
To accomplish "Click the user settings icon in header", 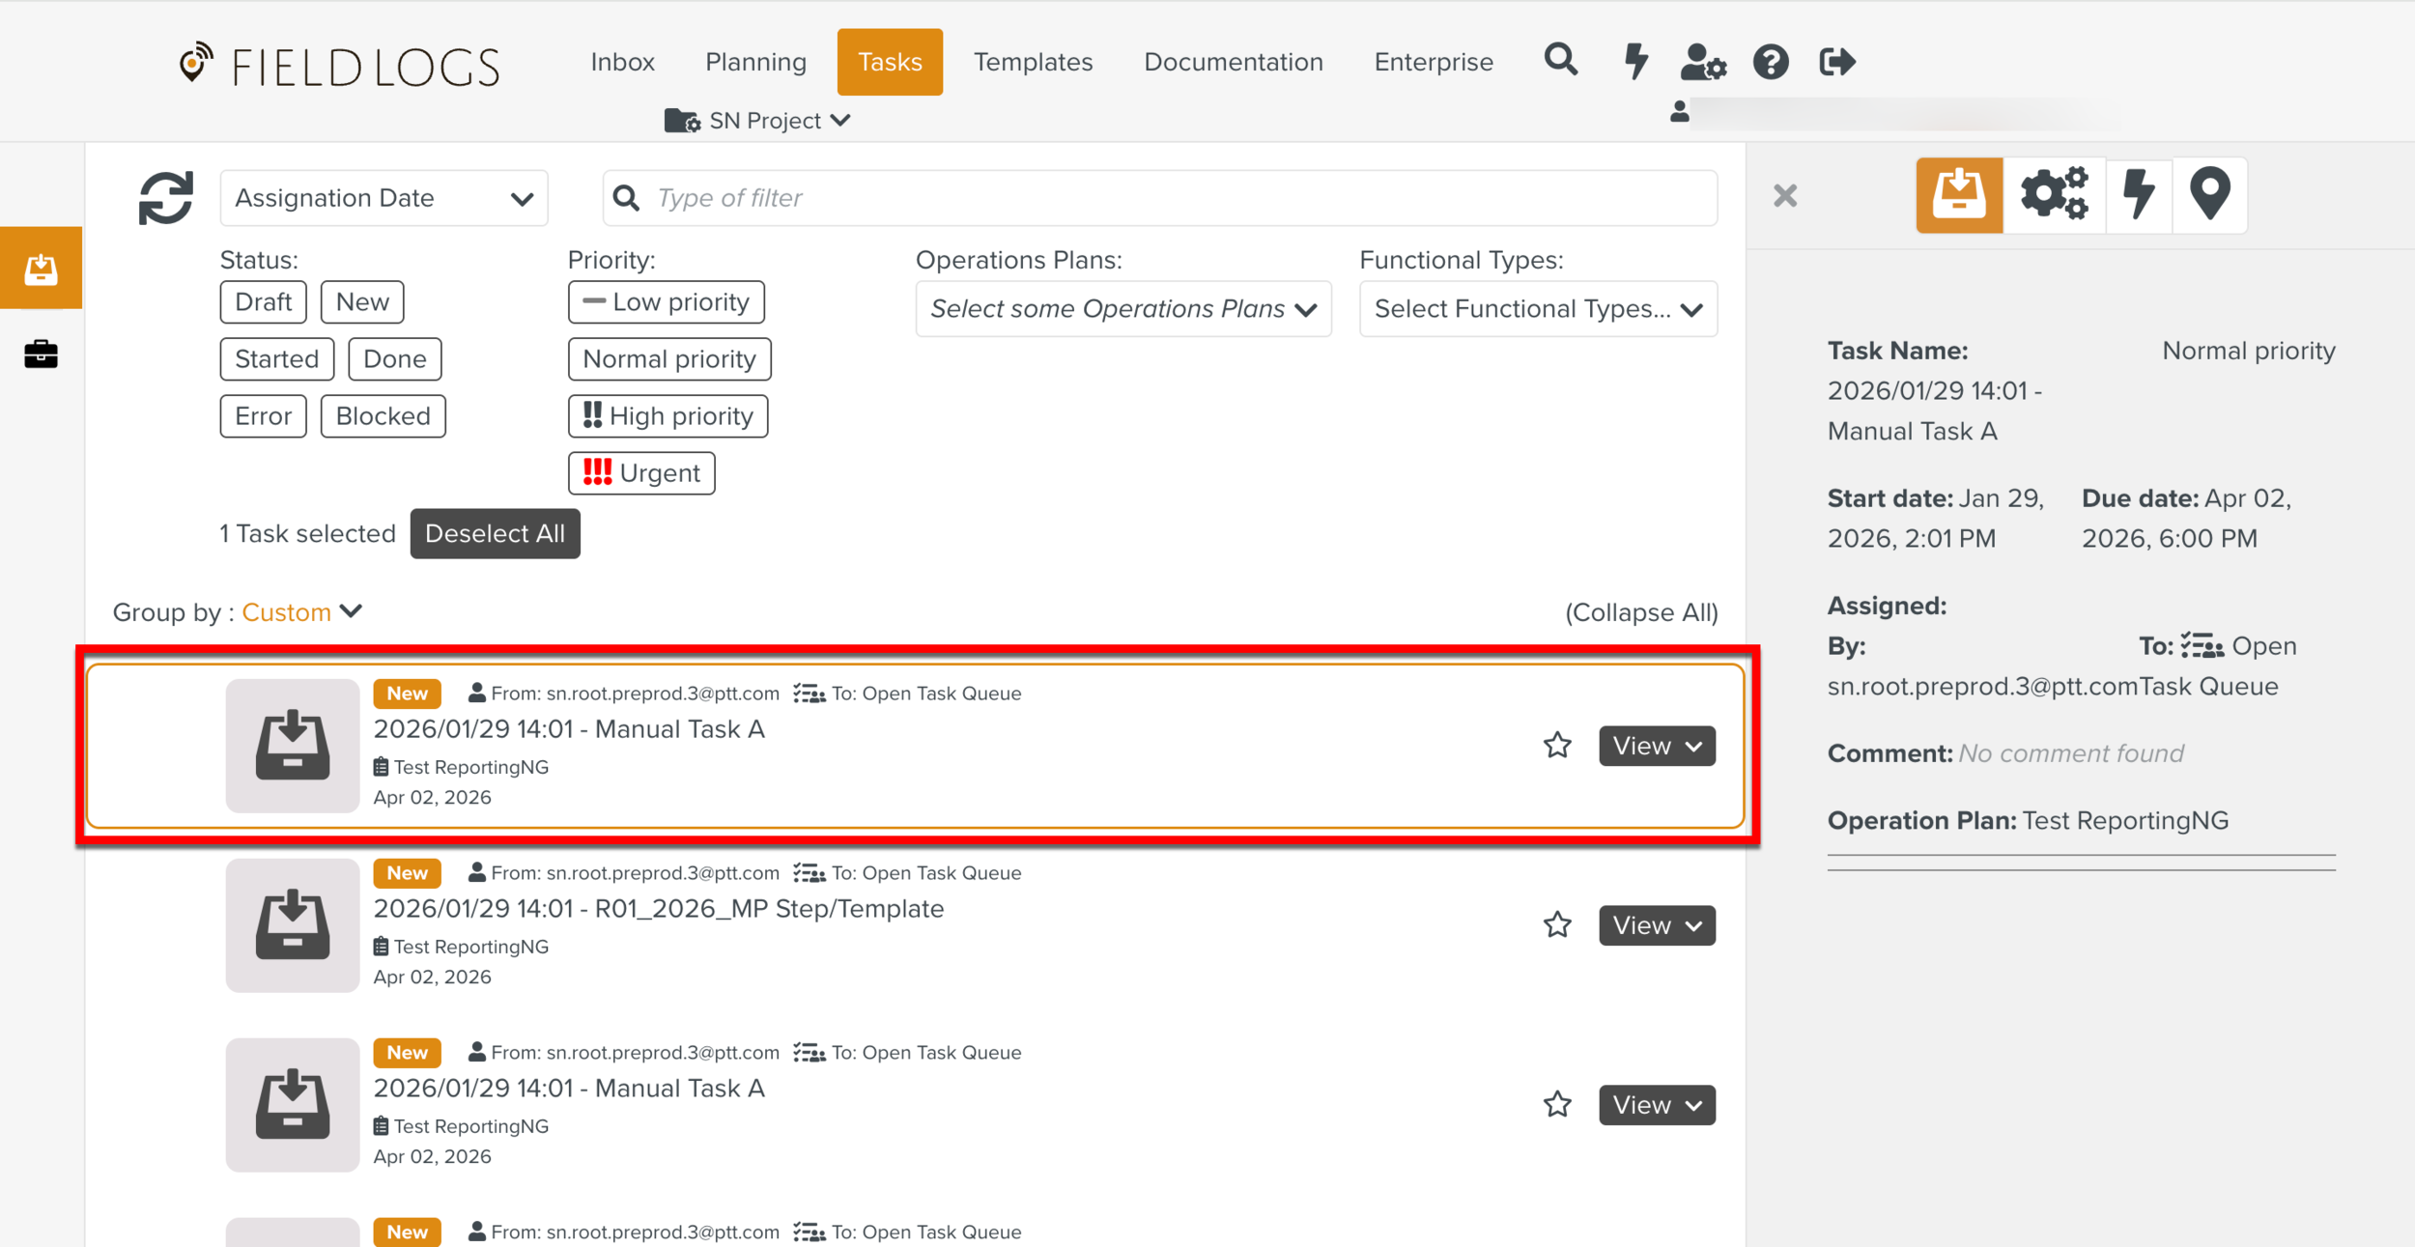I will coord(1702,63).
